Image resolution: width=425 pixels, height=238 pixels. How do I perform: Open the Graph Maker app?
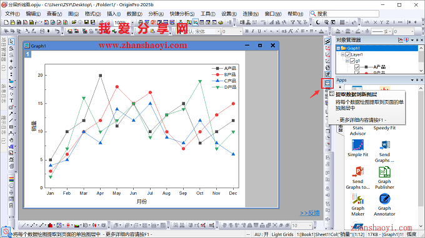click(357, 204)
